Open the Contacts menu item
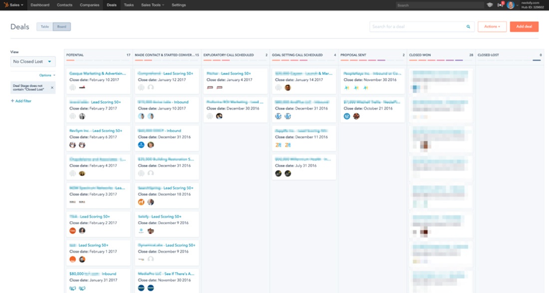The image size is (549, 293). tap(64, 5)
